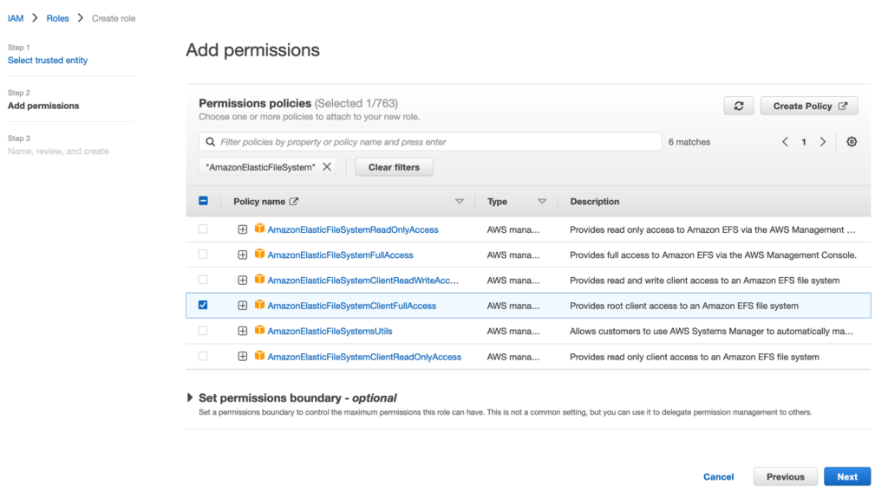
Task: Click Step 3 Name, review, and create
Action: (58, 151)
